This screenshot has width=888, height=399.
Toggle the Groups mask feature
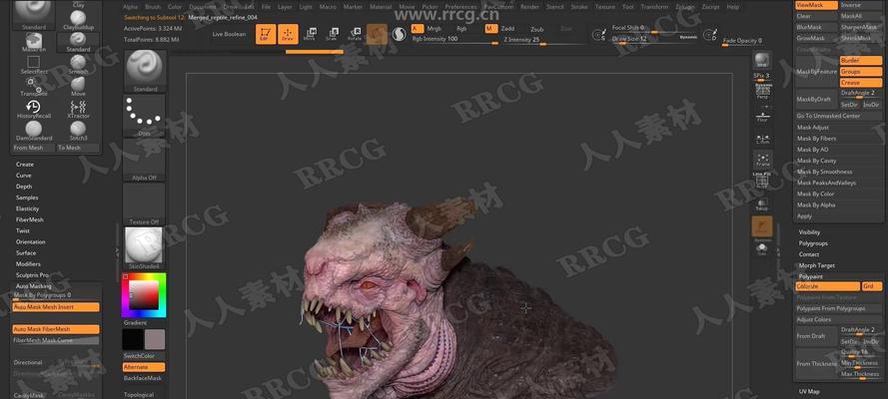coord(861,72)
